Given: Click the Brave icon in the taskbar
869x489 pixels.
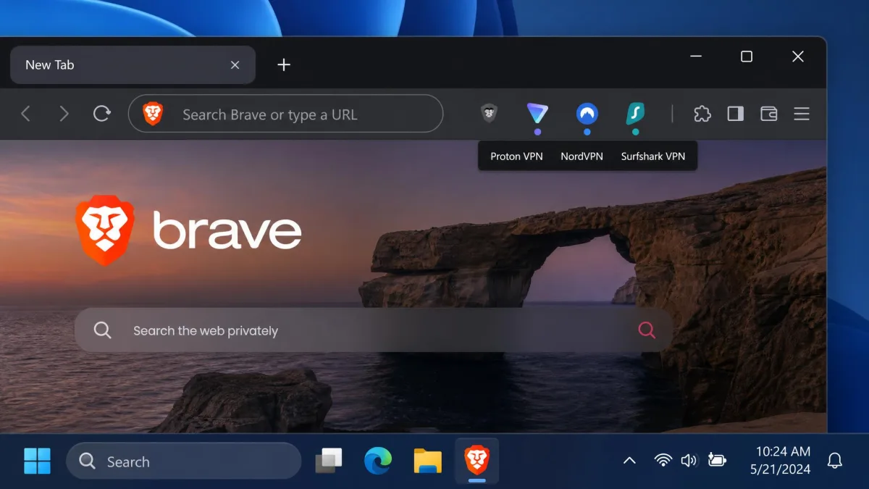Looking at the screenshot, I should coord(477,460).
